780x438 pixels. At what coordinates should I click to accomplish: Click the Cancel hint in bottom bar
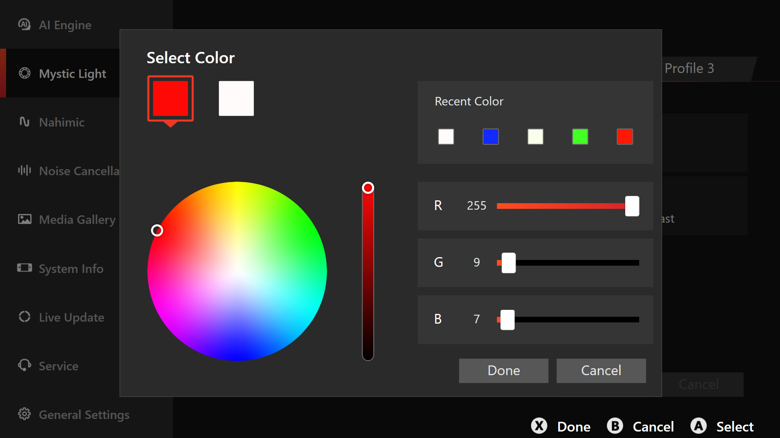click(x=653, y=427)
